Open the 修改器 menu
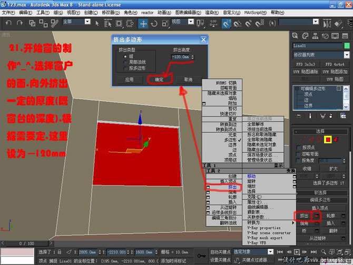Image resolution: width=353 pixels, height=265 pixels. tap(111, 13)
